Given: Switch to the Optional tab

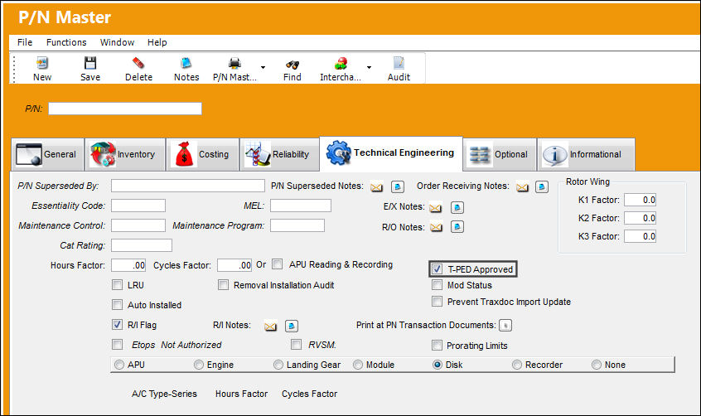Looking at the screenshot, I should pos(500,155).
